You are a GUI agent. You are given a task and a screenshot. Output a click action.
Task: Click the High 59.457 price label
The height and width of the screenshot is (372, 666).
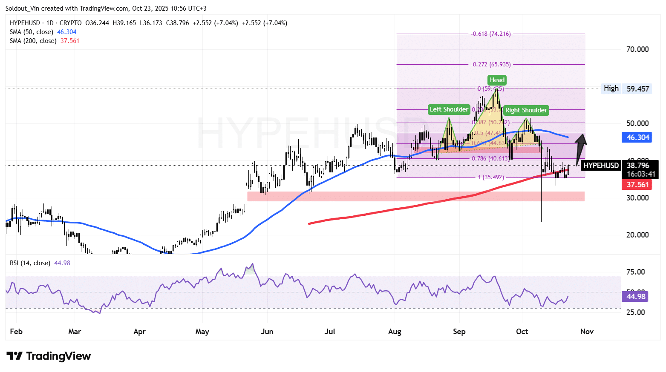point(626,89)
